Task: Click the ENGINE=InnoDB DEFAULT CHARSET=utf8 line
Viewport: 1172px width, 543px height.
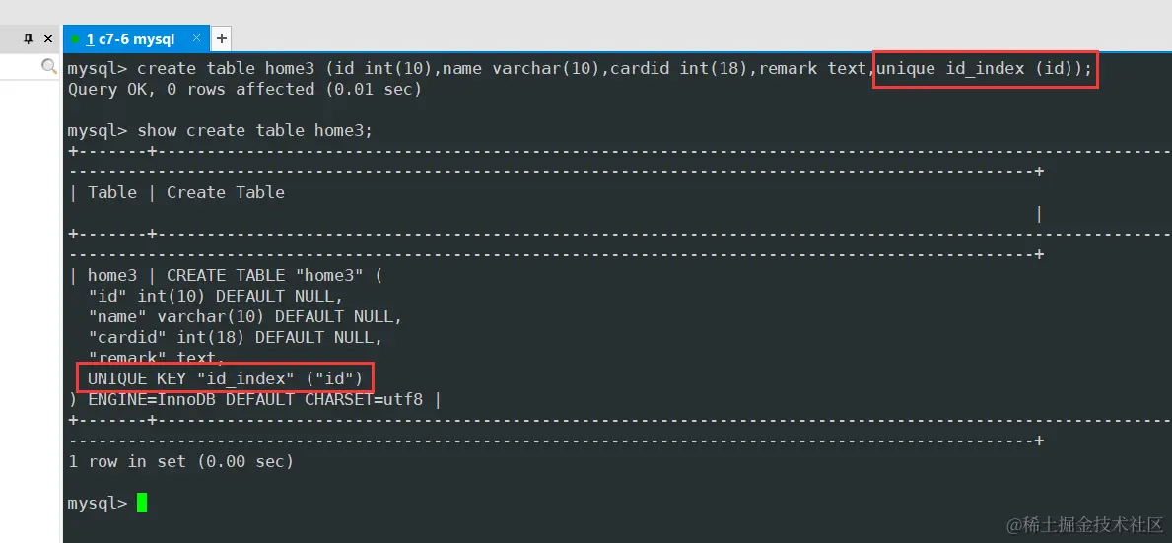Action: point(255,399)
